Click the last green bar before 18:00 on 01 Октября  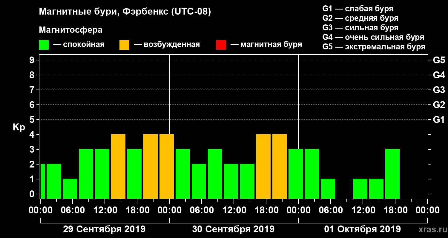pos(376,189)
